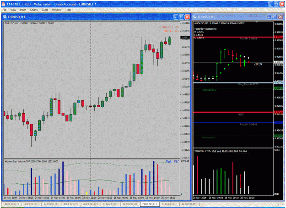This screenshot has height=208, width=286.
Task: Click the 25 Nov 20:10 time label
Action: [x=232, y=198]
